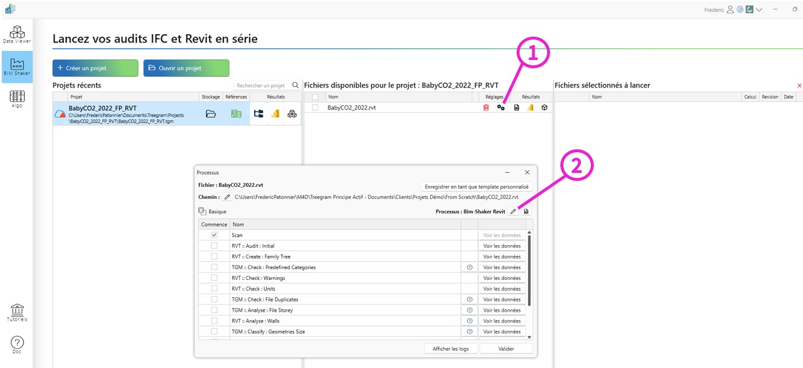Enable RVT :: Audit : Initial checkbox
Image resolution: width=803 pixels, height=368 pixels.
[x=214, y=246]
